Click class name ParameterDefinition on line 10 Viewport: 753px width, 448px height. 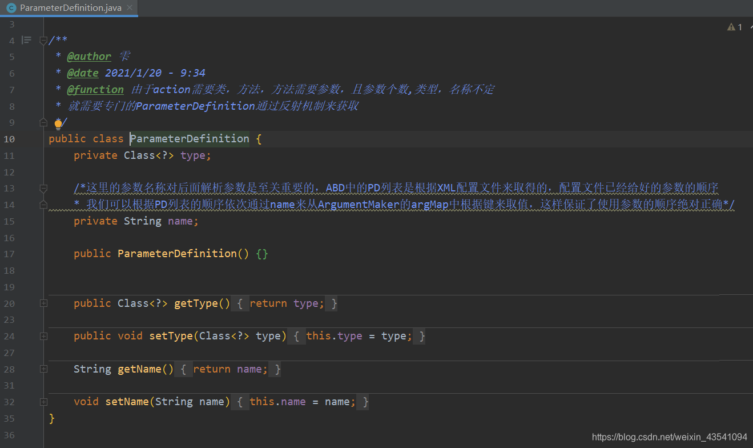point(190,139)
